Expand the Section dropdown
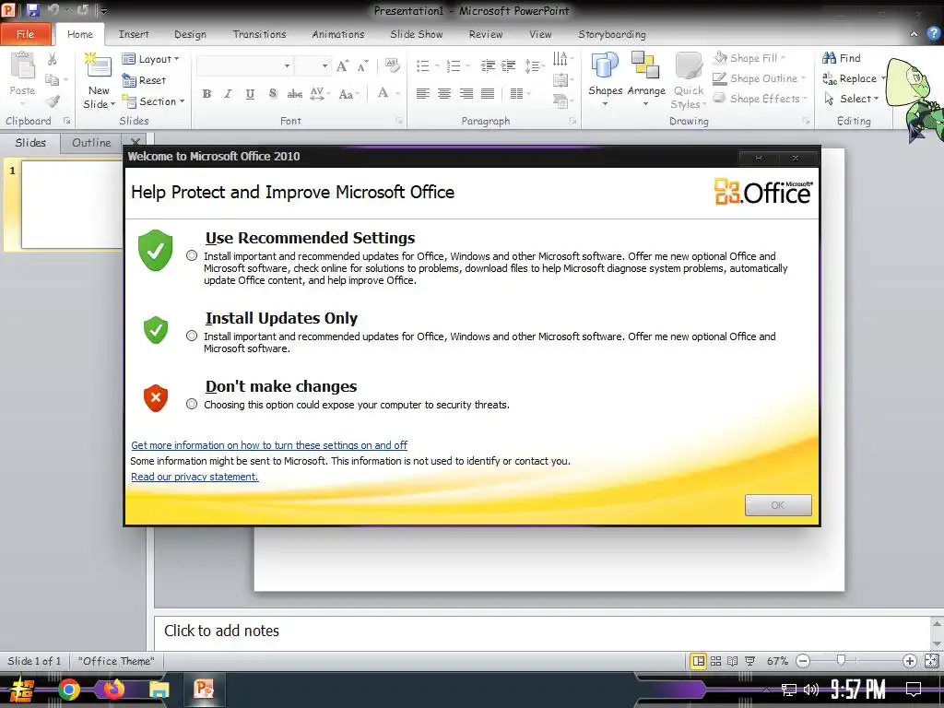 coord(153,101)
